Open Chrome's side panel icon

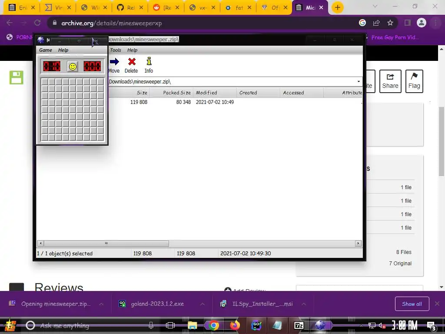pyautogui.click(x=408, y=23)
